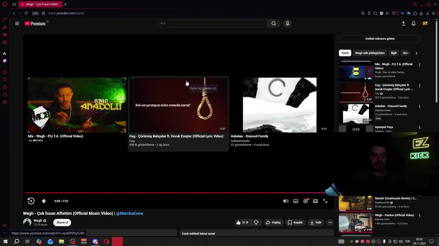
Task: Click Sohbet tekrarını göster button
Action: (380, 39)
